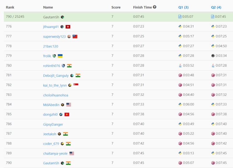Click Python icon in chaitanya-yeole's Q2 cell
Screen dimensions: 233x168
[213, 153]
